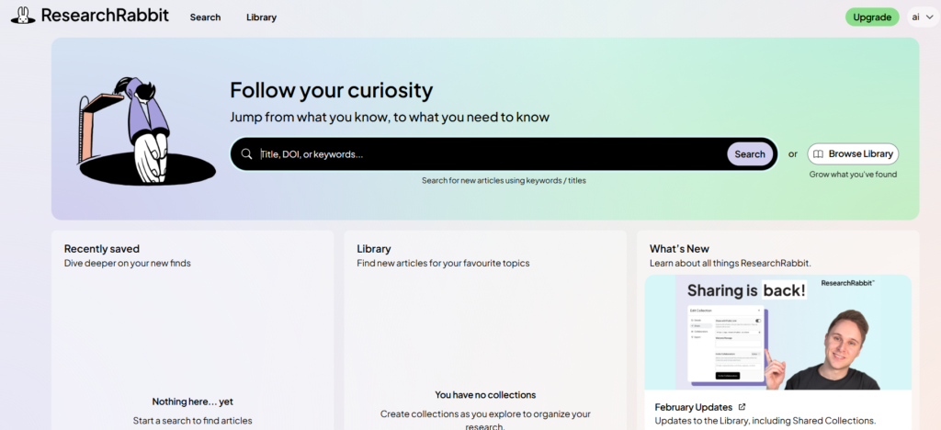Viewport: 941px width, 430px height.
Task: Click the 'ai' account initials
Action: point(916,17)
